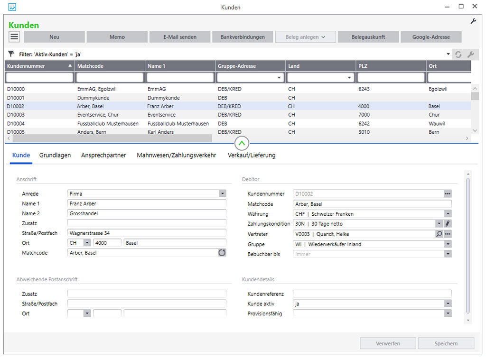The height and width of the screenshot is (358, 486).
Task: Click the Memo button
Action: click(117, 37)
